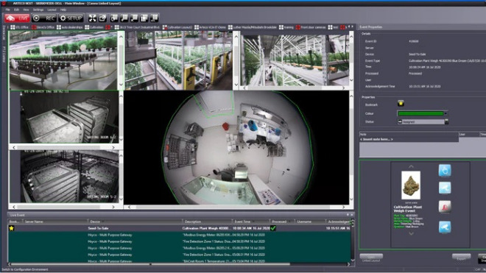Toggle fullscreen with the four-arrows icon

(92, 18)
